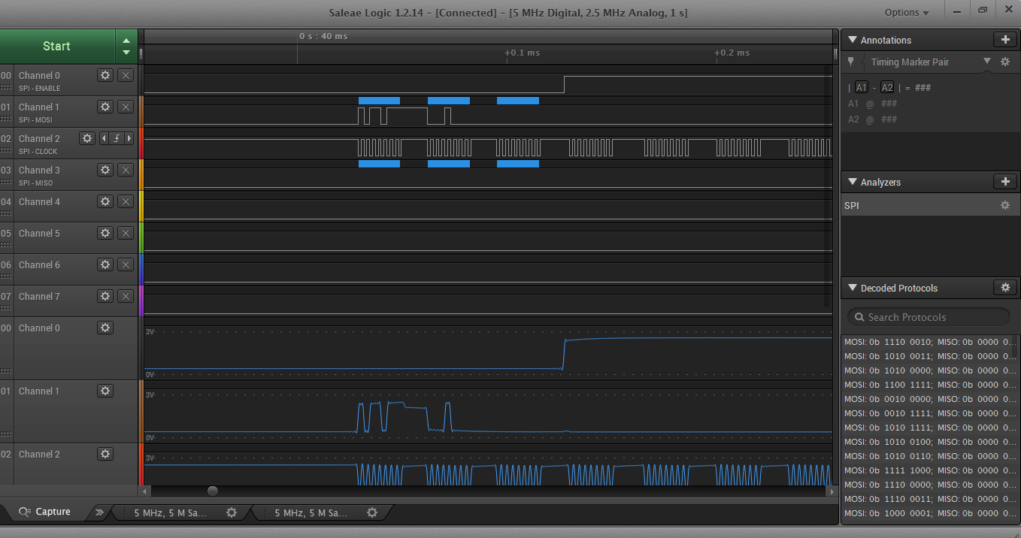Open digital Channel 6 settings gear
Viewport: 1021px width, 538px height.
(105, 264)
